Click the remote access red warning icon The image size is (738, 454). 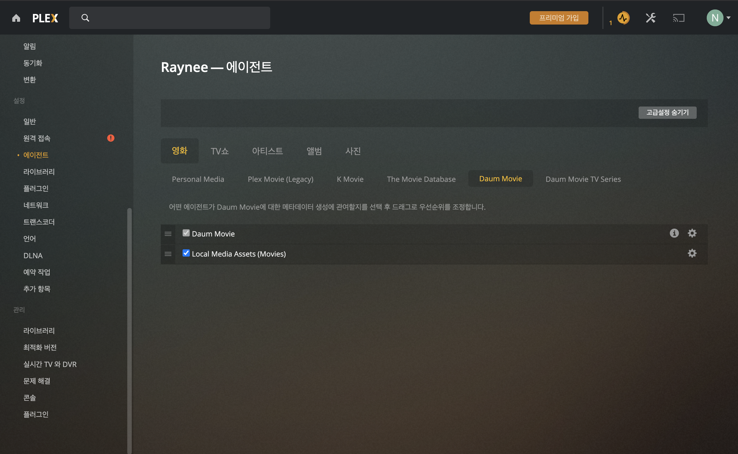coord(111,138)
